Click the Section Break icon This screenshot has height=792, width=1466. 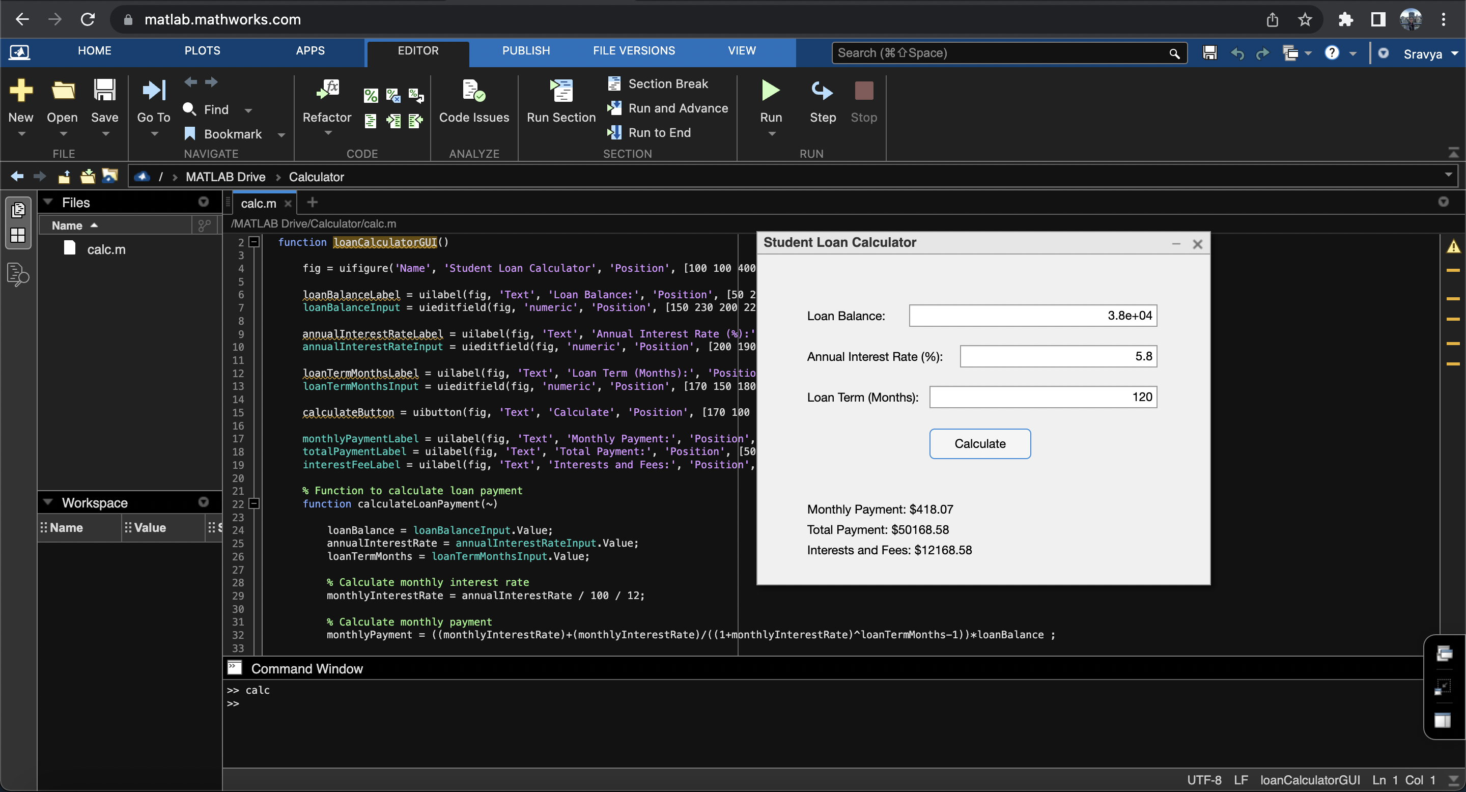coord(614,83)
